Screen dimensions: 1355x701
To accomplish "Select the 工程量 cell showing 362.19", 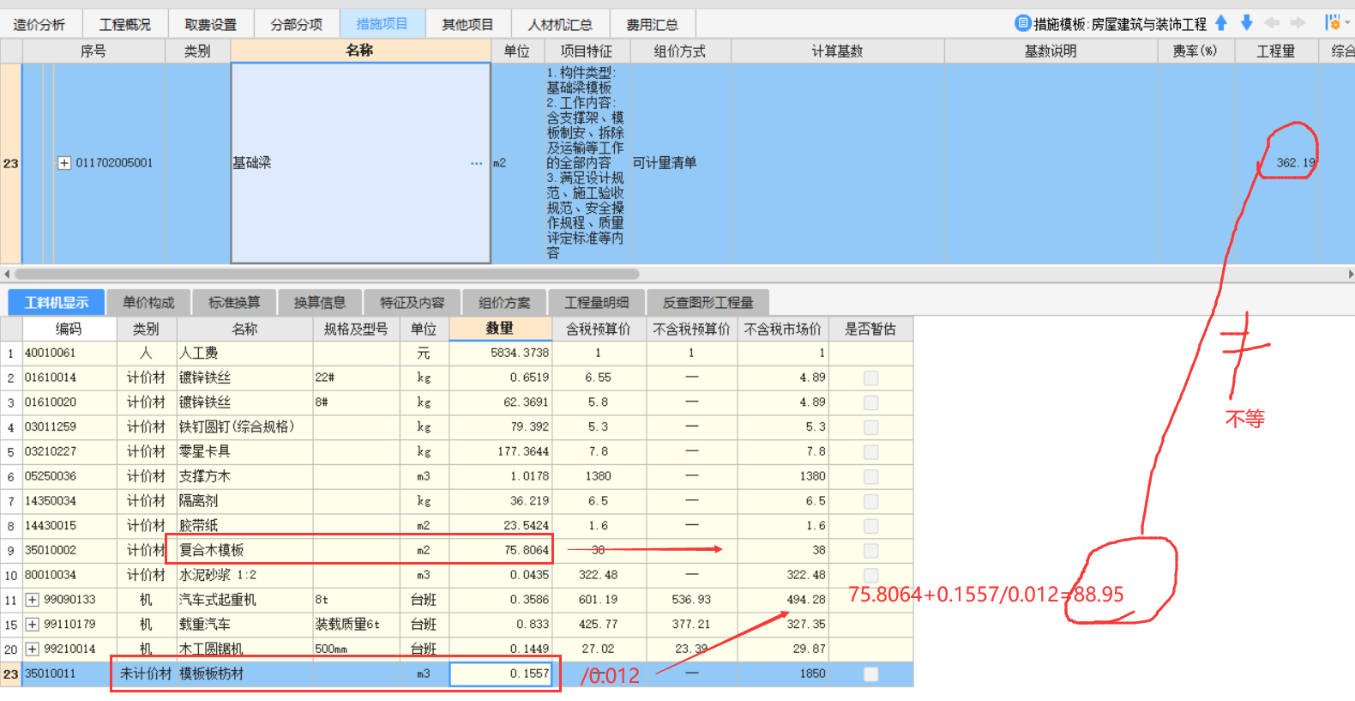I will tap(1276, 163).
